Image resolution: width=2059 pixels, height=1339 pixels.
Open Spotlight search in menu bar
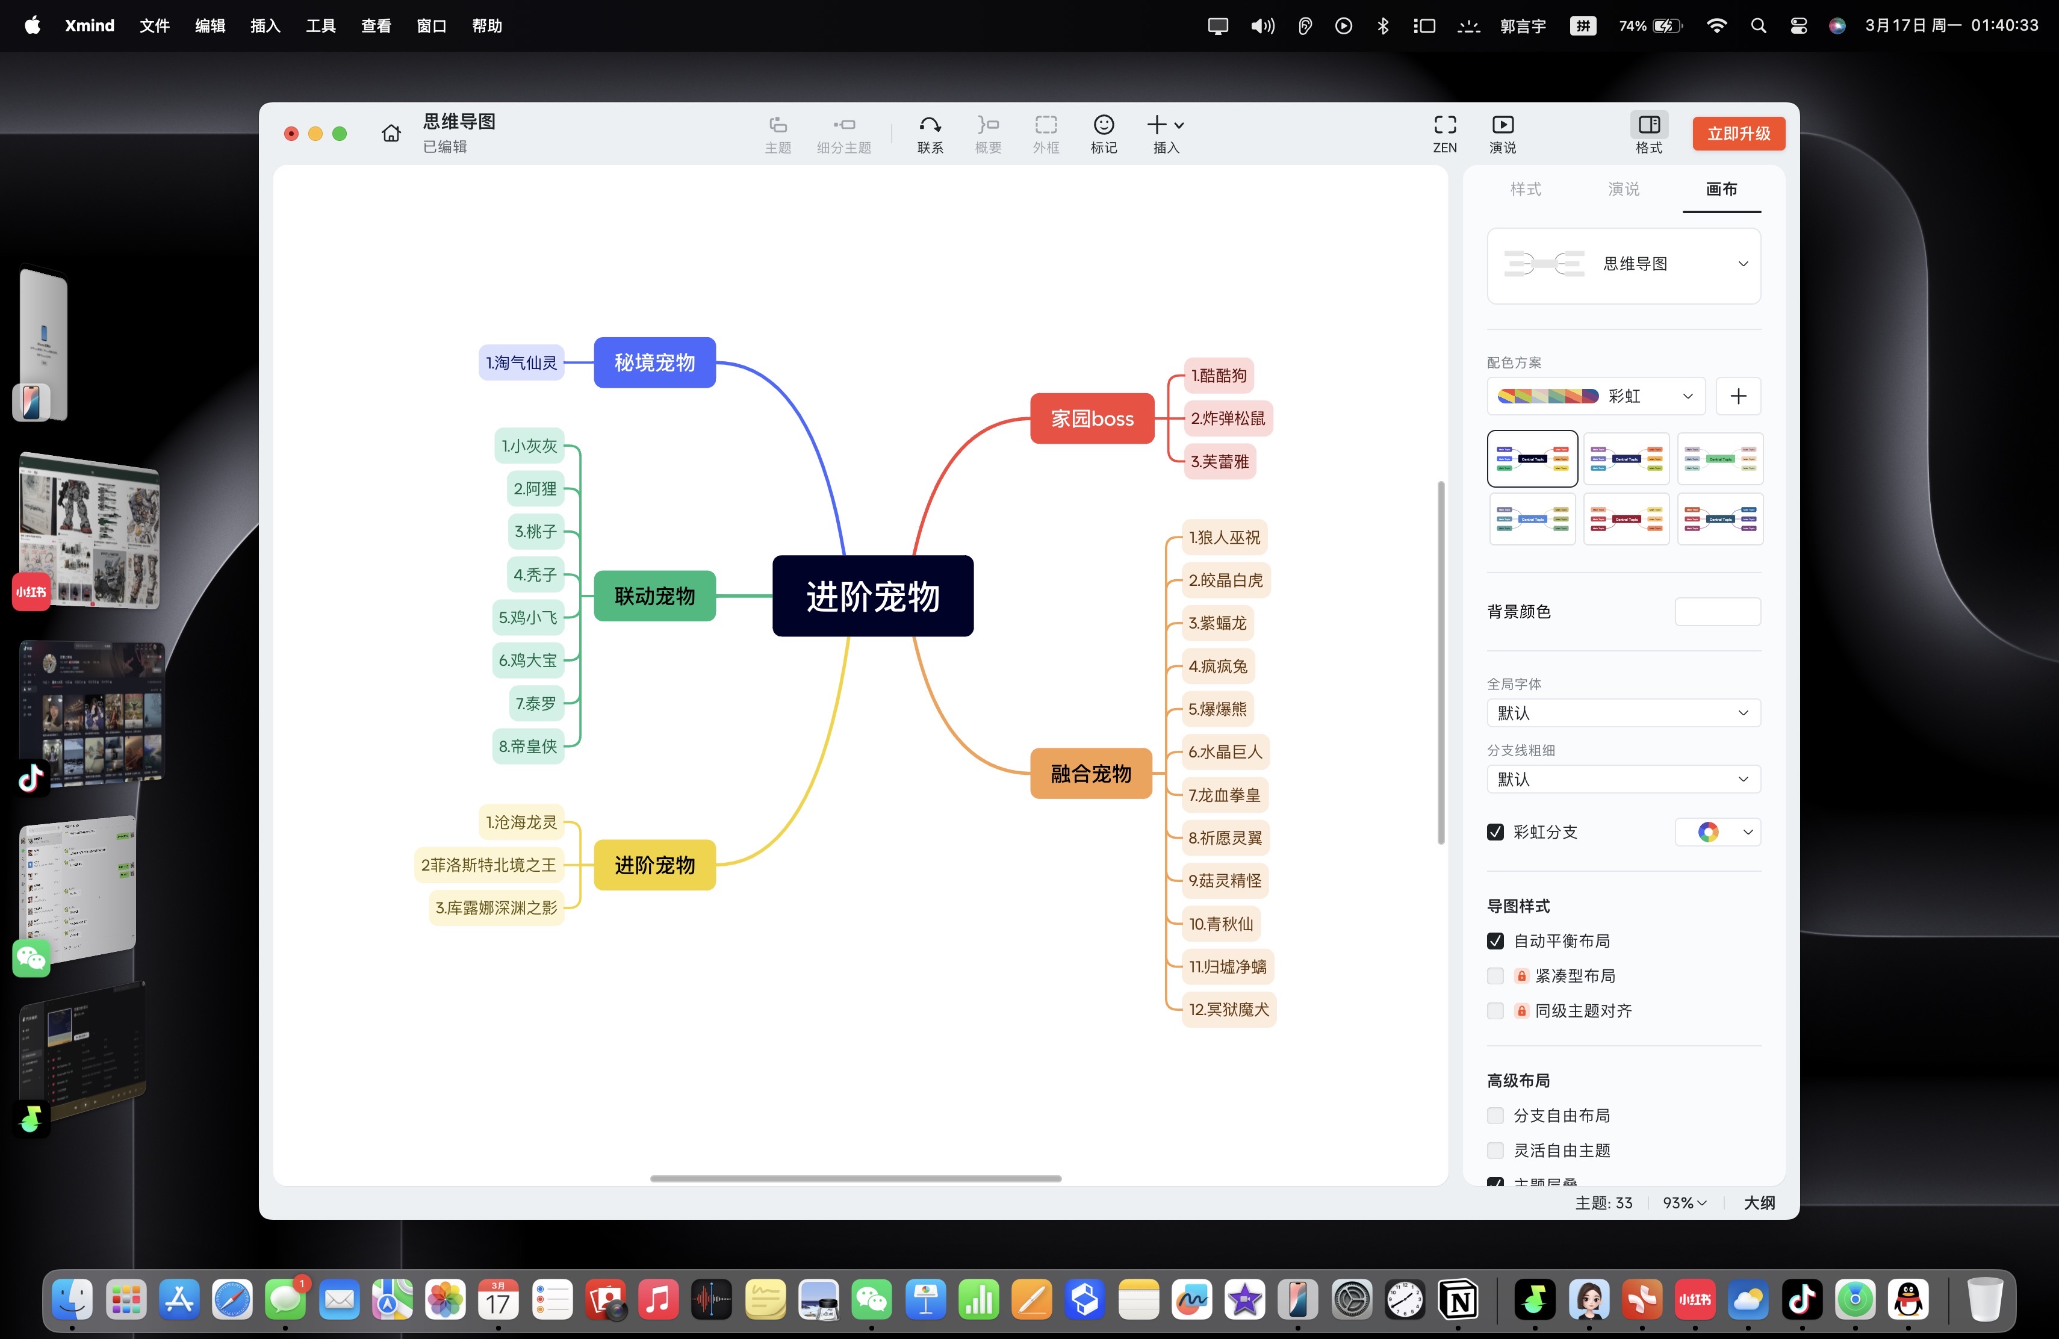click(x=1758, y=26)
